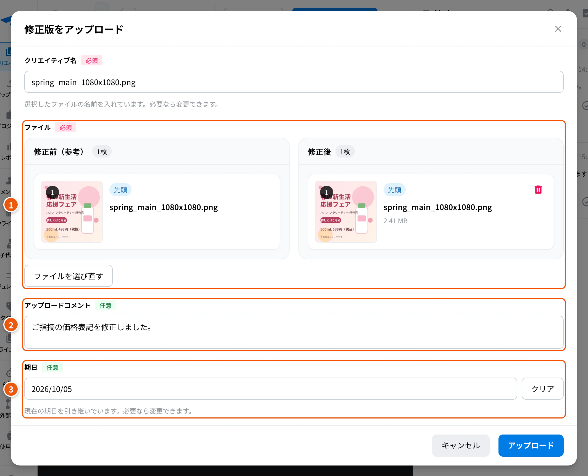Screen dimensions: 588x476
Task: Click the 2.41 MB file size
Action: click(395, 221)
